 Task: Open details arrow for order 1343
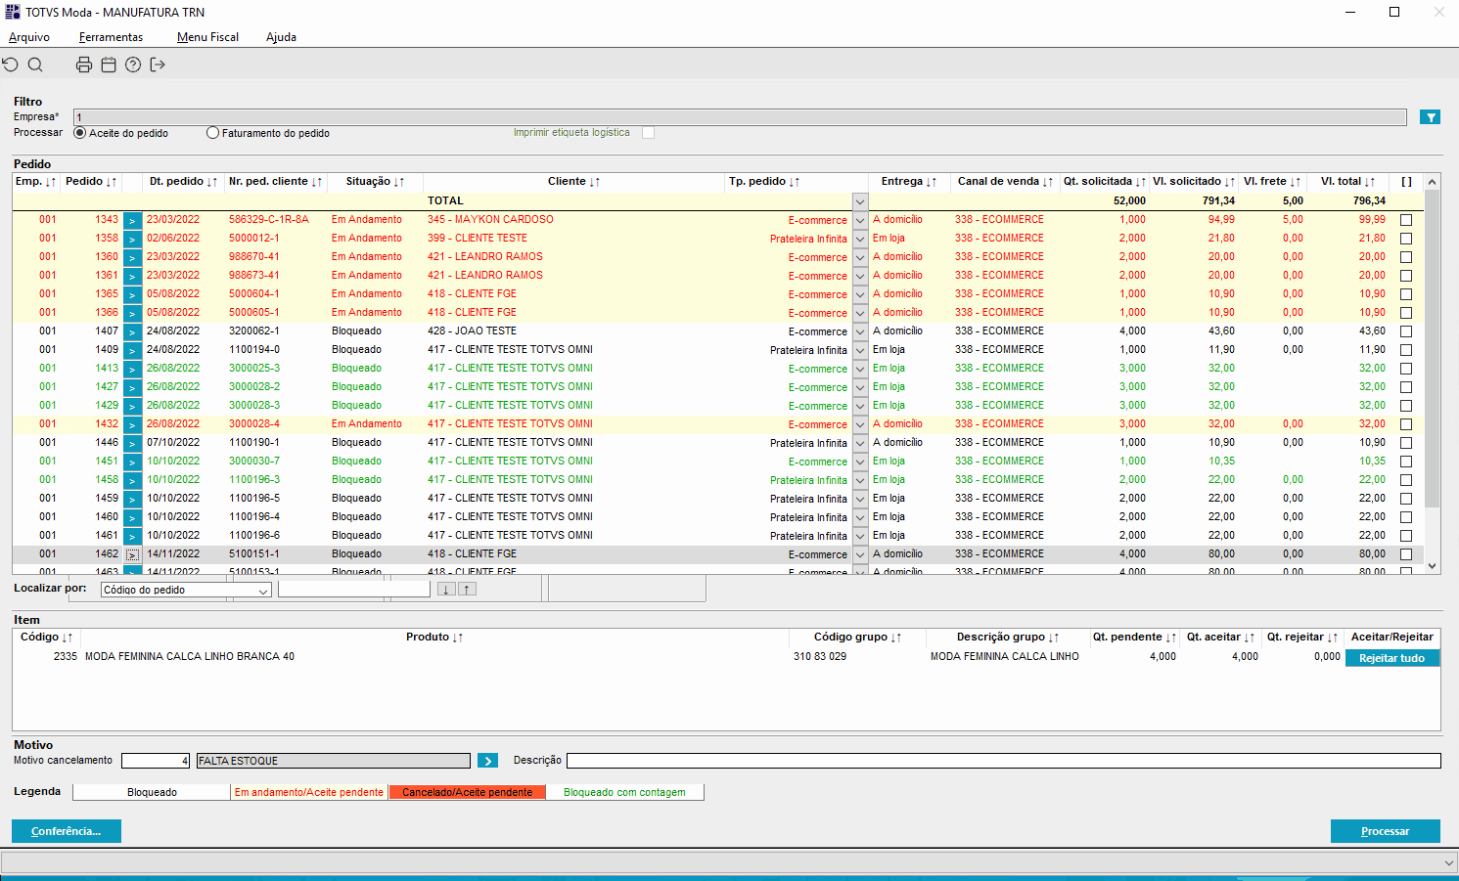pos(132,220)
